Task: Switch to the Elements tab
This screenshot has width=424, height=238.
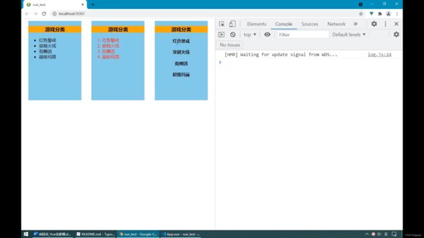Action: click(x=256, y=24)
